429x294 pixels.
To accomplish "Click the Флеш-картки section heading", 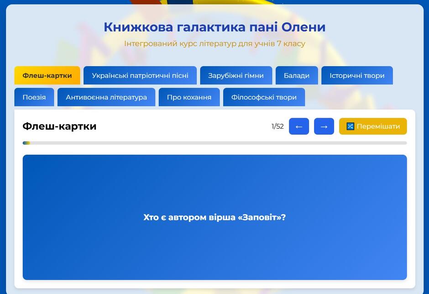I will point(59,126).
